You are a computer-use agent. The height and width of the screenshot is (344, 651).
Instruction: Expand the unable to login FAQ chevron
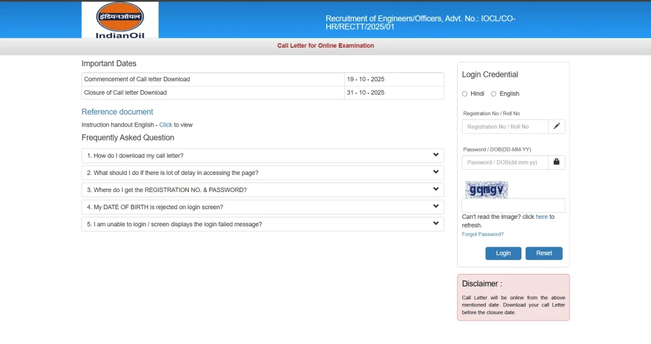pyautogui.click(x=436, y=224)
